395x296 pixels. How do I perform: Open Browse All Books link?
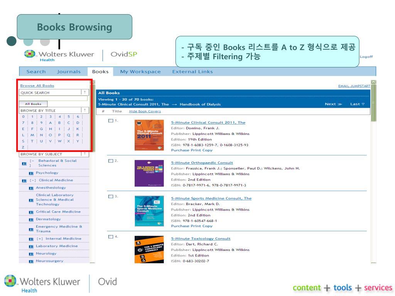37,86
